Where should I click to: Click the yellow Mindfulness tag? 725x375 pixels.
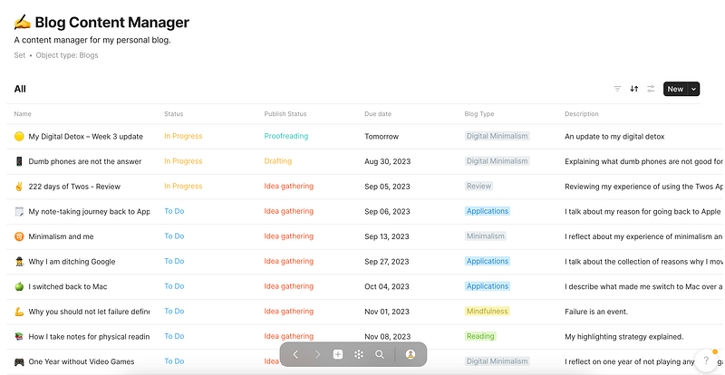click(487, 311)
